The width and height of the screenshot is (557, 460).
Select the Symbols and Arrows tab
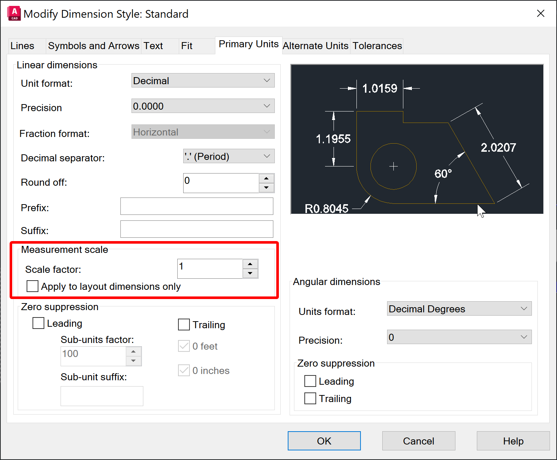(93, 46)
